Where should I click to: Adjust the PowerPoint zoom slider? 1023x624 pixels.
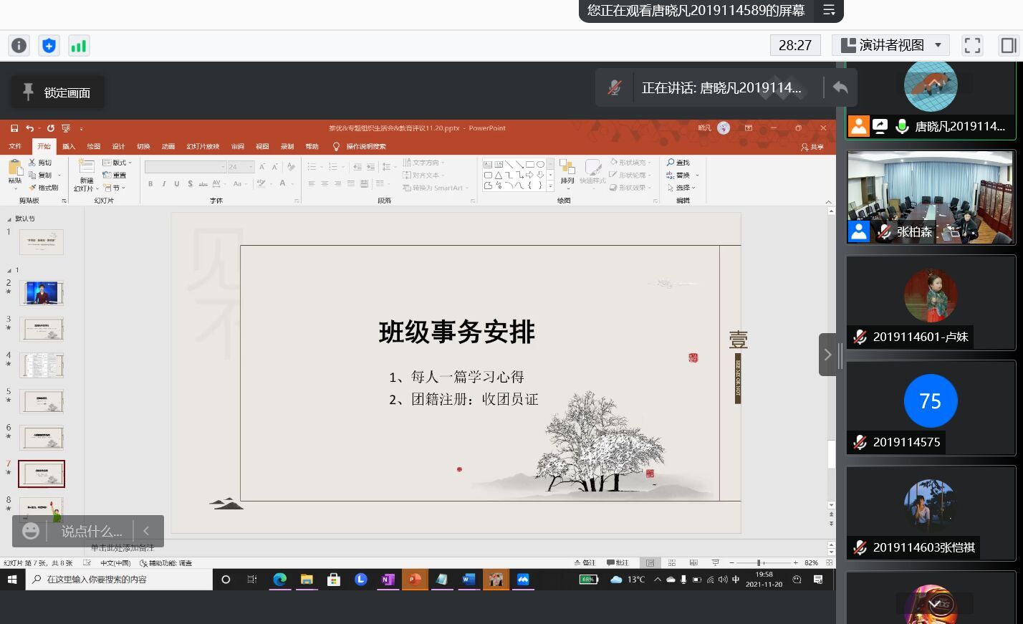[759, 563]
